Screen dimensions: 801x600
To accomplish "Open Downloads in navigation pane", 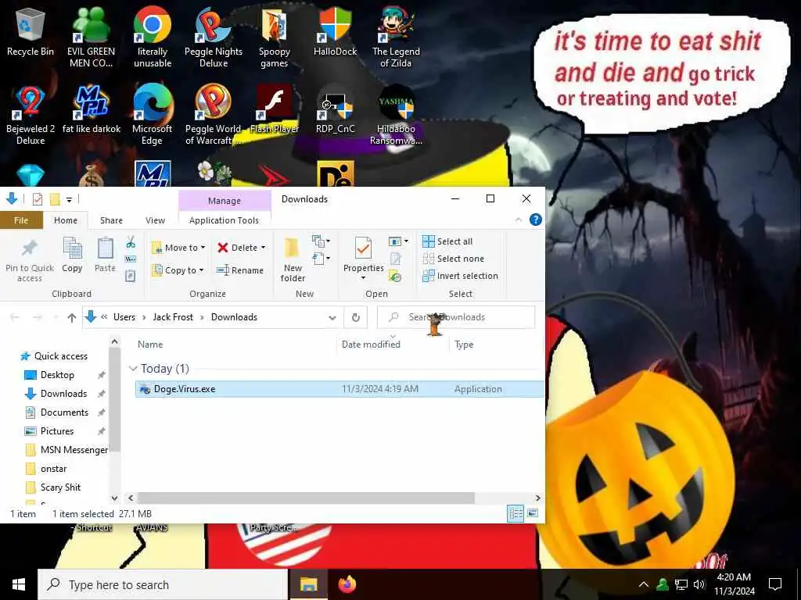I will click(x=63, y=394).
